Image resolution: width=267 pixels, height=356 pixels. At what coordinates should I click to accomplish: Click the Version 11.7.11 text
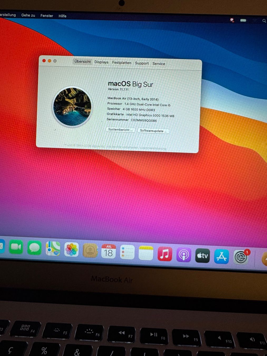point(118,89)
